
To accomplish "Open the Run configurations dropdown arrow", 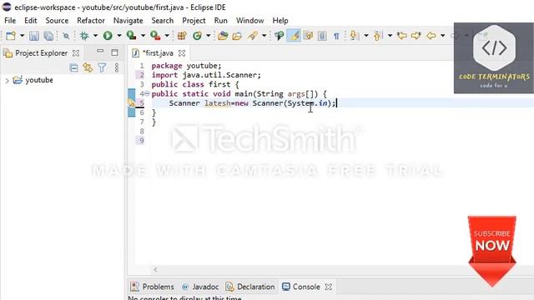I will 119,36.
